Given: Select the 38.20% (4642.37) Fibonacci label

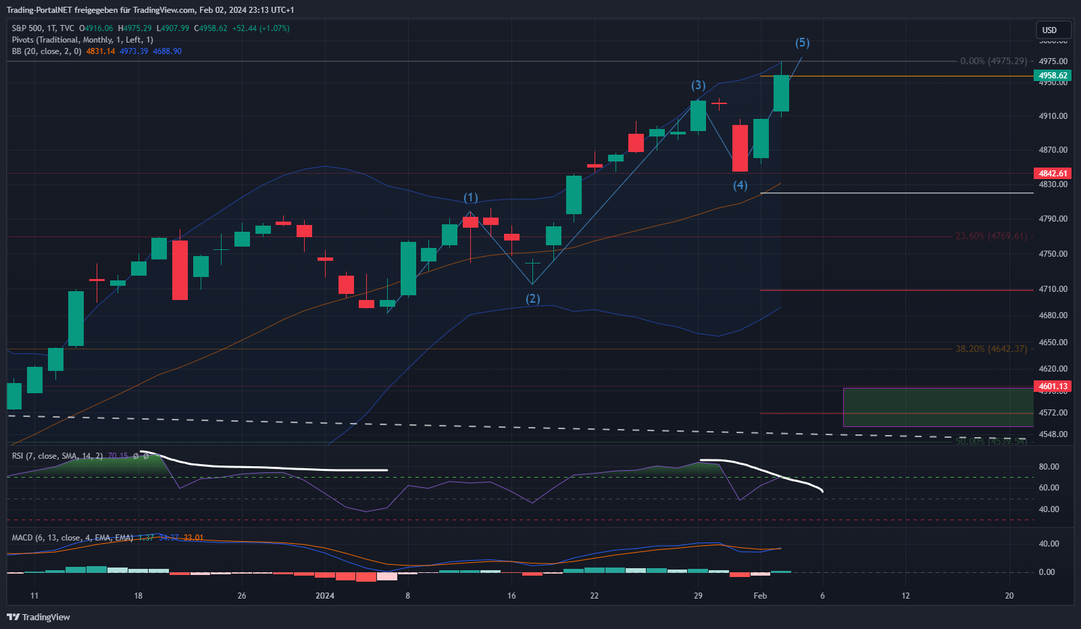Looking at the screenshot, I should (x=990, y=349).
